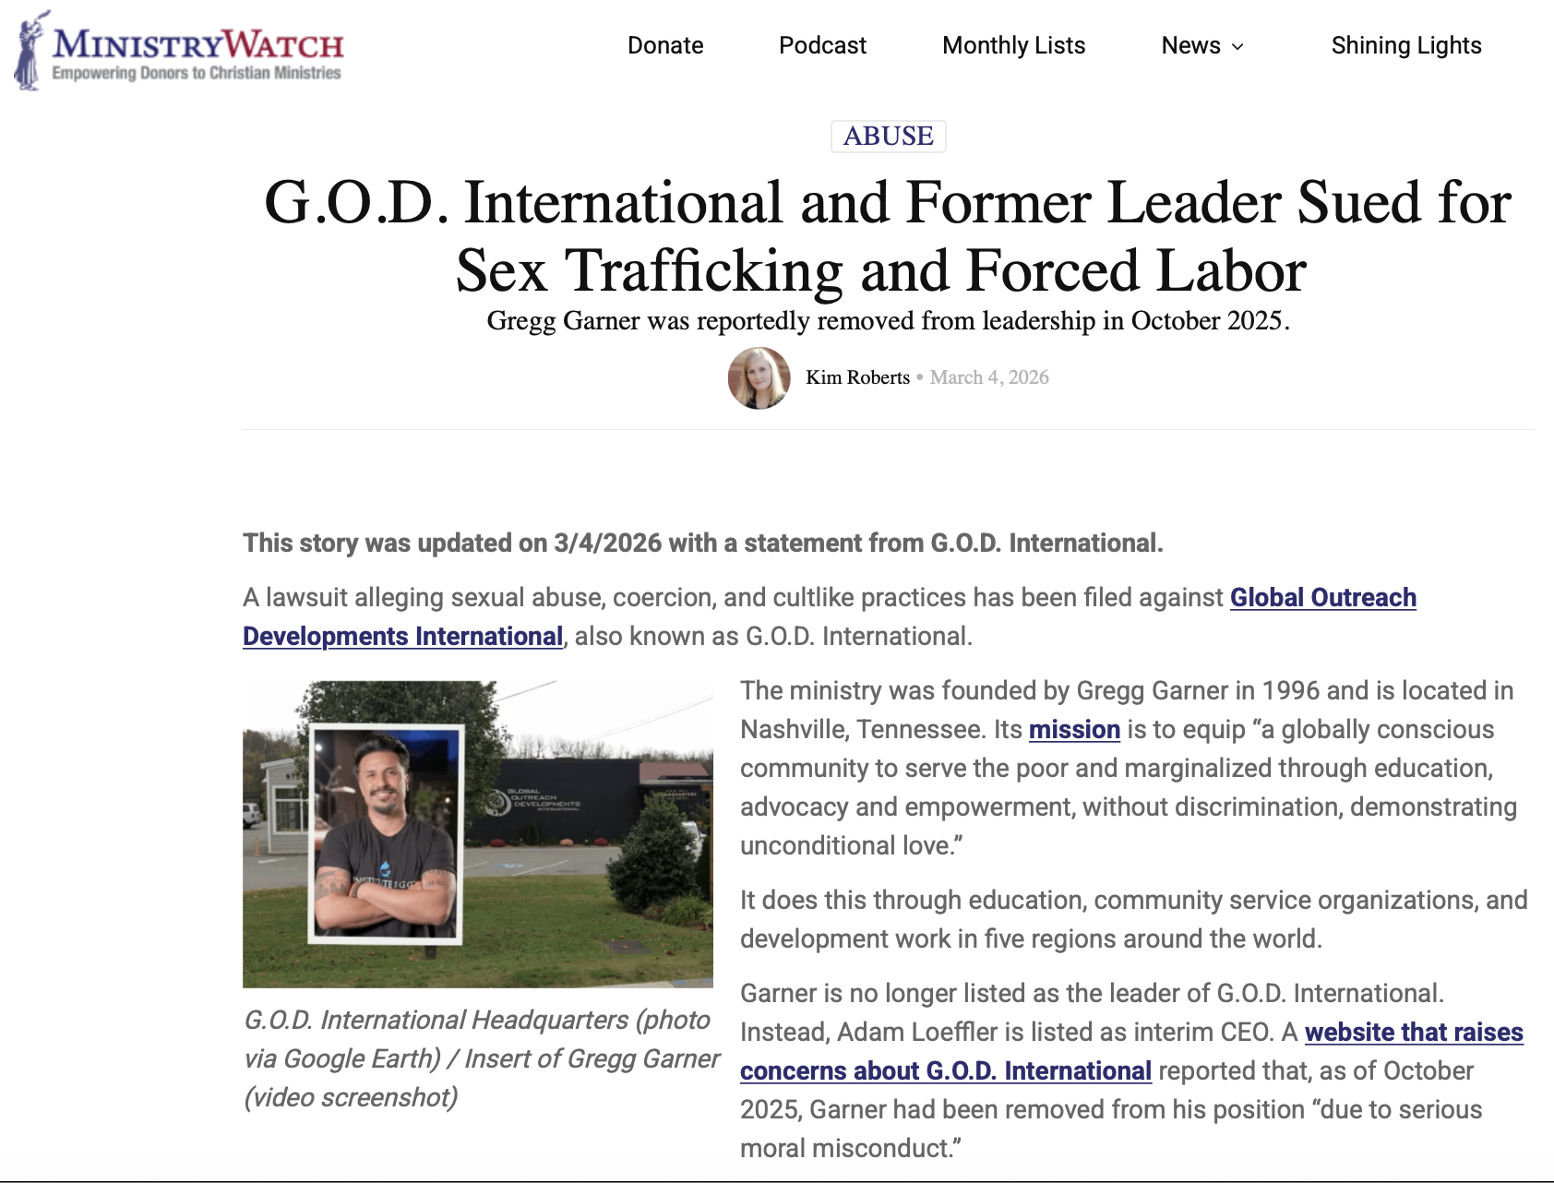Open the article headline about G.O.D. International
The width and height of the screenshot is (1554, 1183).
[887, 236]
